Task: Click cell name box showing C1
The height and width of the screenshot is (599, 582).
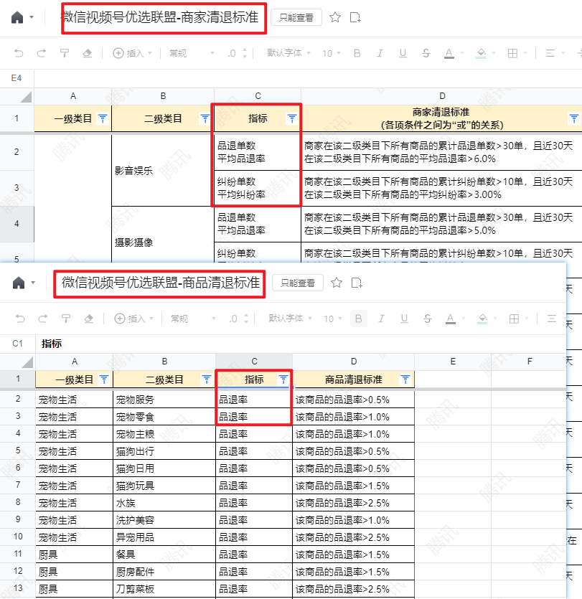Action: pyautogui.click(x=17, y=344)
